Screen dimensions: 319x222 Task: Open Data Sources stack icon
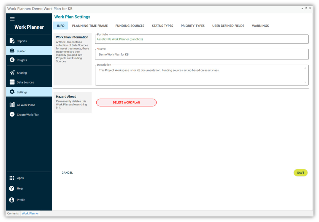(12, 82)
